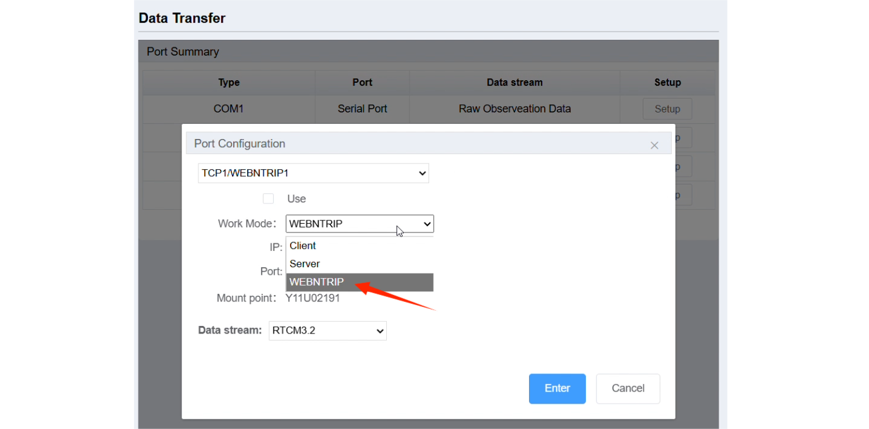Image resolution: width=869 pixels, height=429 pixels.
Task: Close the Port Configuration dialog
Action: pyautogui.click(x=654, y=145)
